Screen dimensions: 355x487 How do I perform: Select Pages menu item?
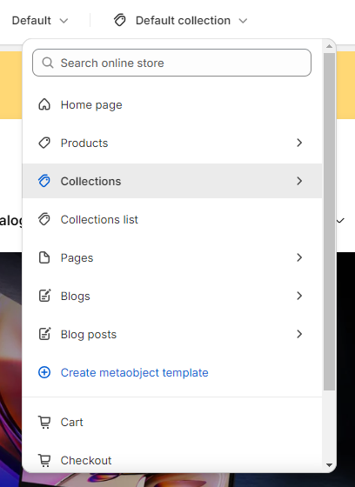click(x=172, y=257)
